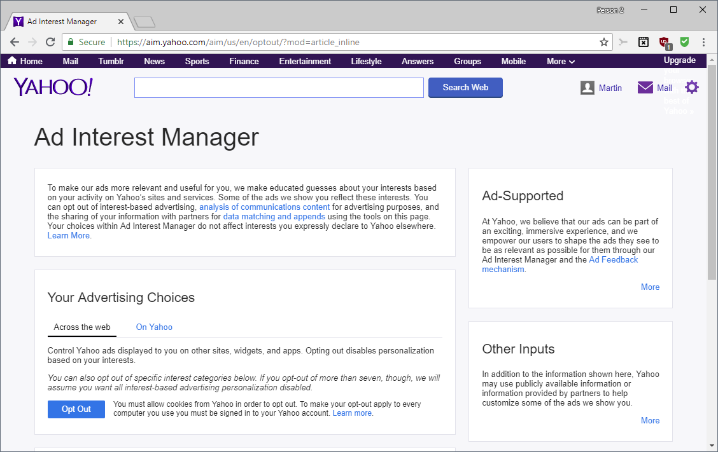Open Groups in the navbar
The image size is (718, 452).
pyautogui.click(x=467, y=61)
